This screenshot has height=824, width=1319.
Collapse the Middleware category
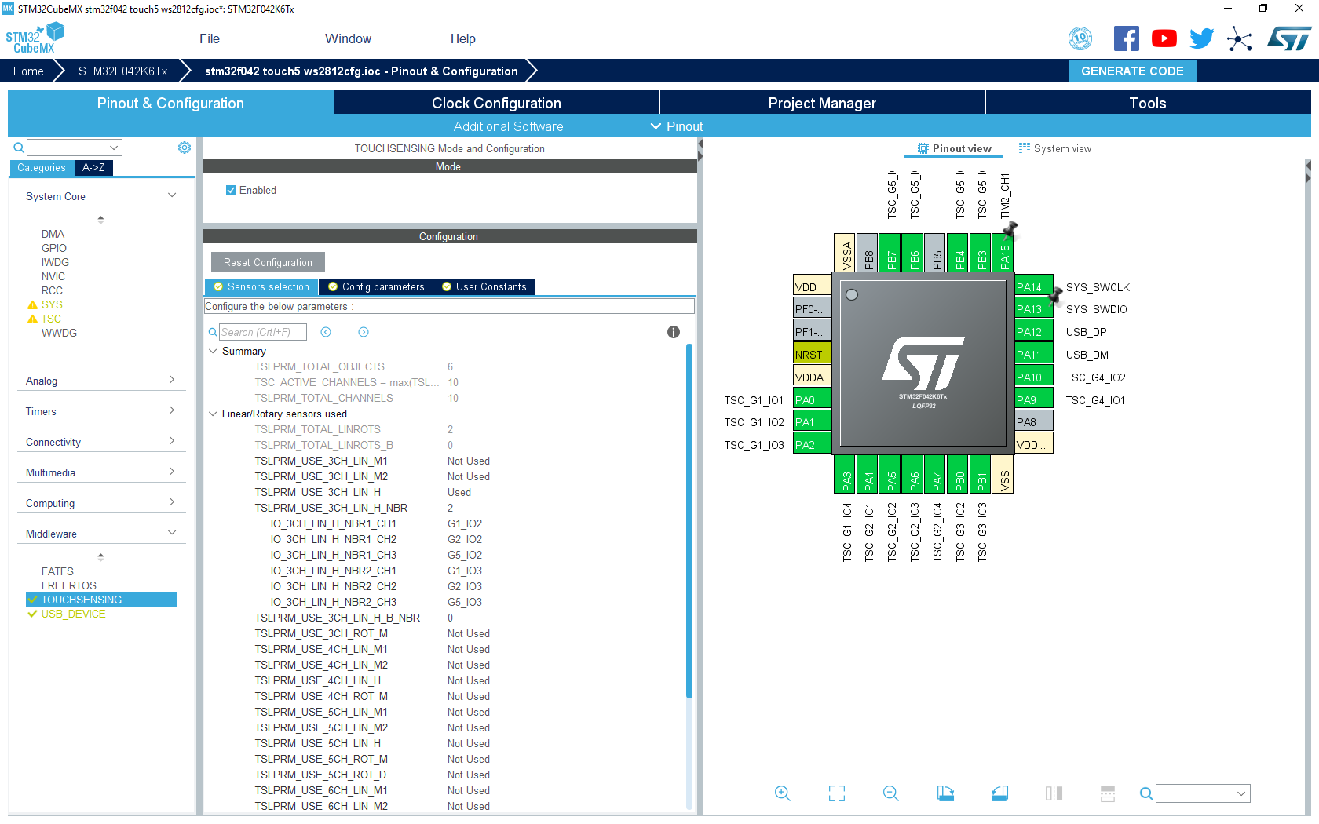tap(172, 533)
